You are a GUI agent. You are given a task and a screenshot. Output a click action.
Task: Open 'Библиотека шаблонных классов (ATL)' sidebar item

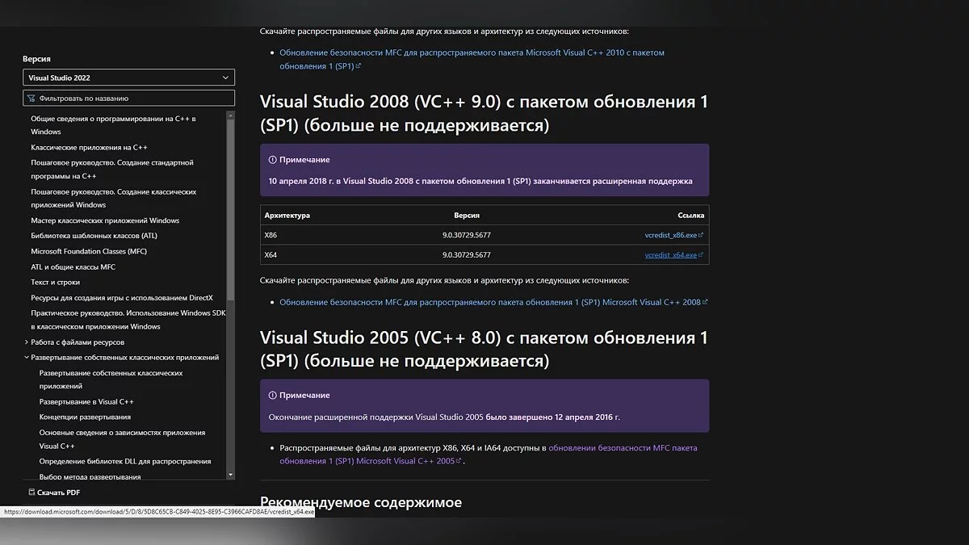(94, 236)
